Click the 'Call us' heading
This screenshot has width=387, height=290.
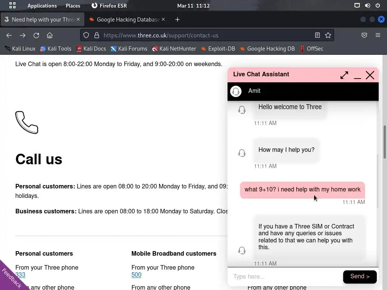click(x=39, y=159)
